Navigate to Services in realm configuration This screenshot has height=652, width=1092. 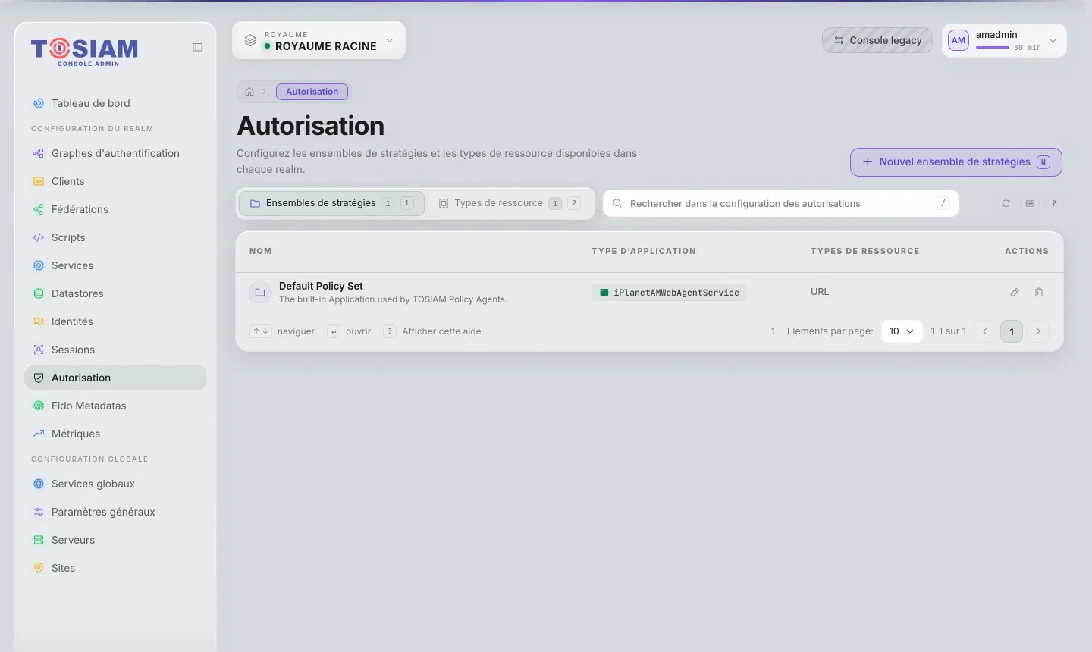point(115,265)
